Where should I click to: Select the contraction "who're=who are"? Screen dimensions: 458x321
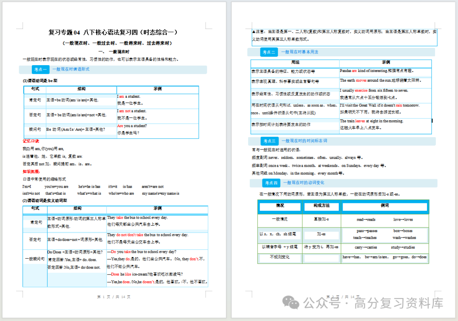pyautogui.click(x=121, y=193)
